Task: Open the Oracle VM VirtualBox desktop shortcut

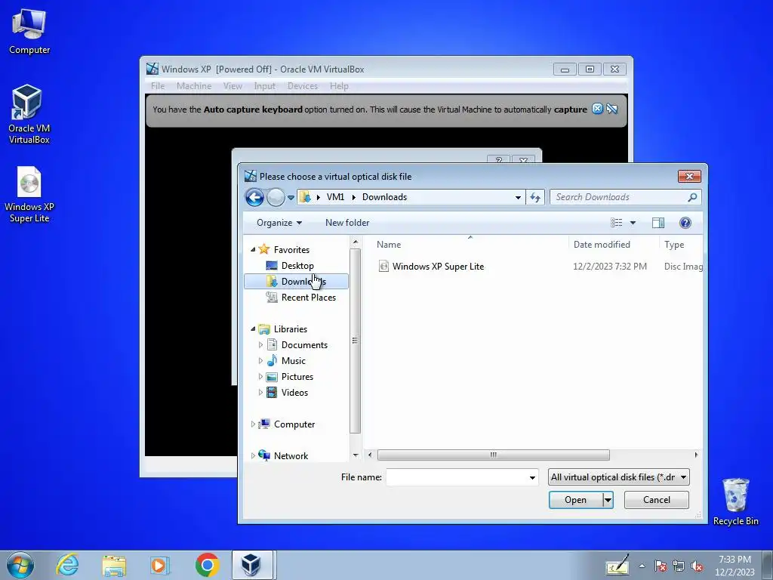Action: (29, 115)
